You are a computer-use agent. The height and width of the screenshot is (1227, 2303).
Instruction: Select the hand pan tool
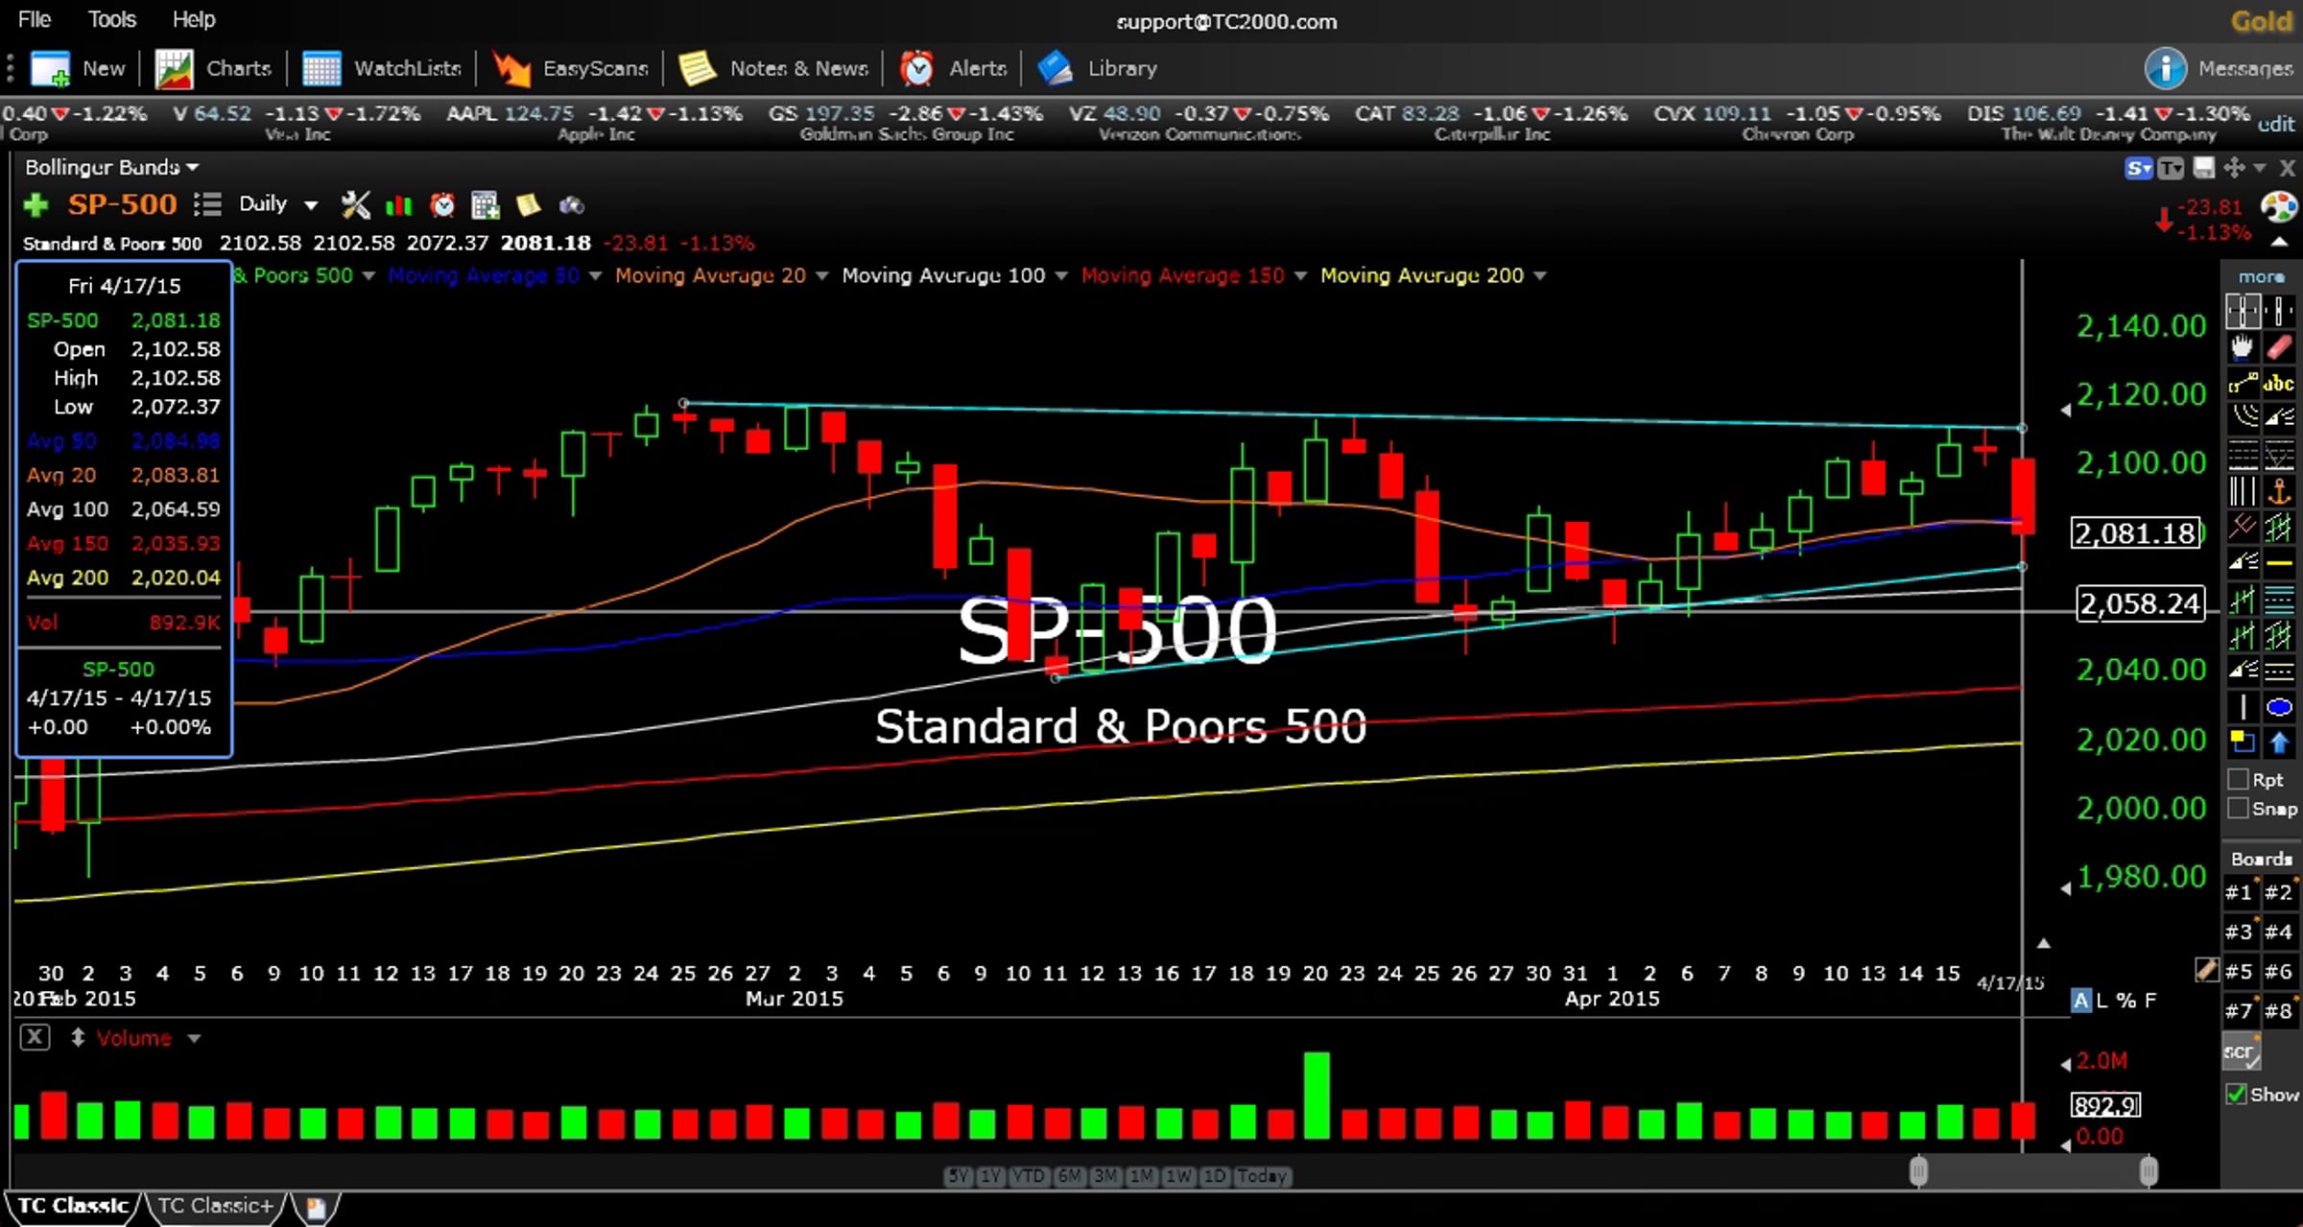(x=2243, y=347)
